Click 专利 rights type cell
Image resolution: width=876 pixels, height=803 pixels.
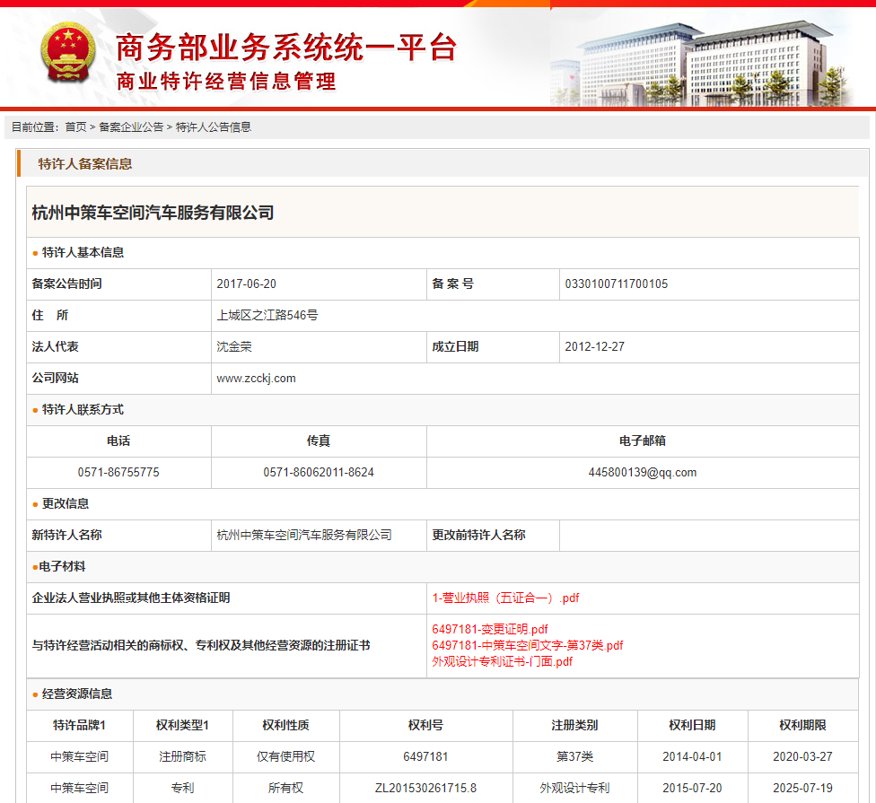[x=183, y=788]
